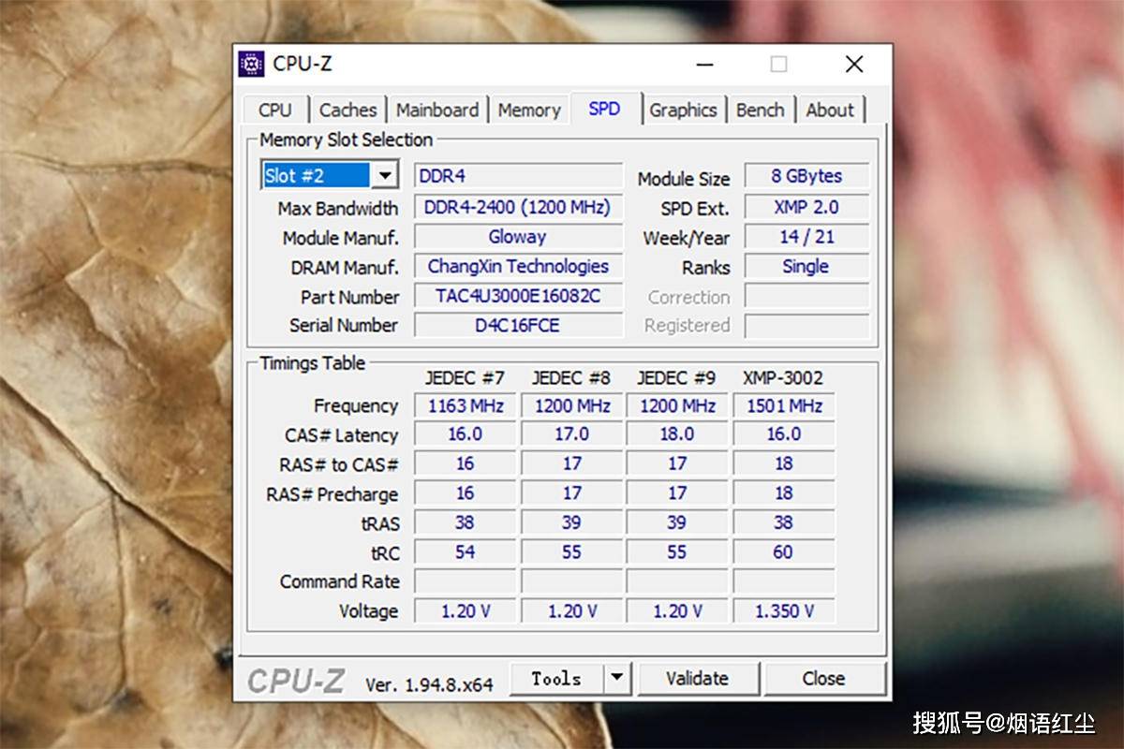
Task: Open the Mainboard tab
Action: 436,110
